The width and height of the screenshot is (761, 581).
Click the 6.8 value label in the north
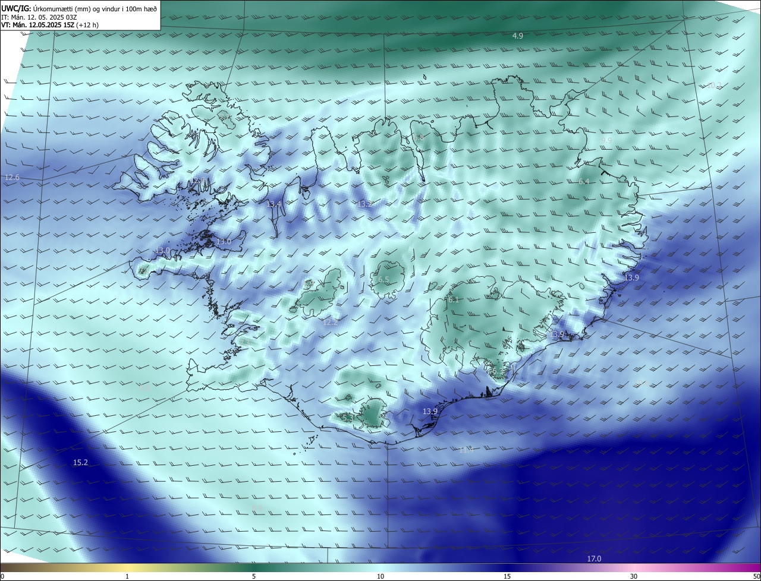tap(419, 138)
